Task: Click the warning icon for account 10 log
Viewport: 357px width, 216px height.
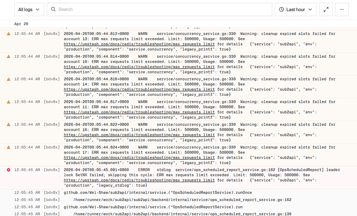Action: tap(9, 56)
